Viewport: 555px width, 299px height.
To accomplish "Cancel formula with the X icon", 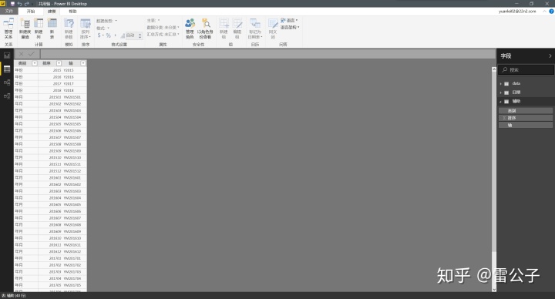I will click(22, 54).
